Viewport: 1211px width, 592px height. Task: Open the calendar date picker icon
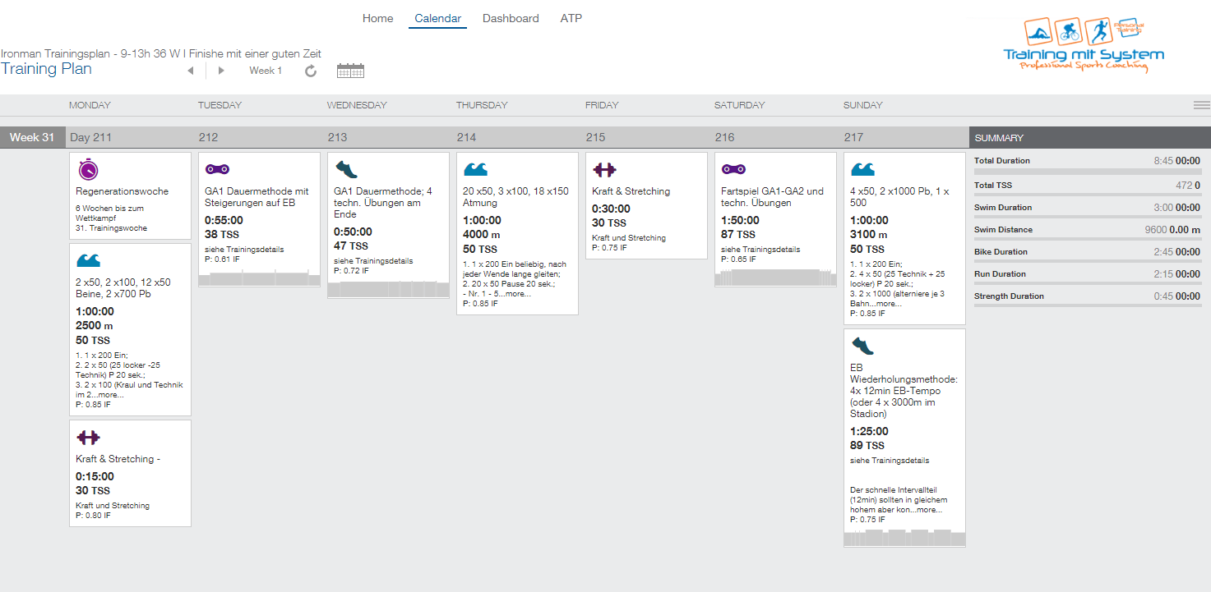[350, 71]
